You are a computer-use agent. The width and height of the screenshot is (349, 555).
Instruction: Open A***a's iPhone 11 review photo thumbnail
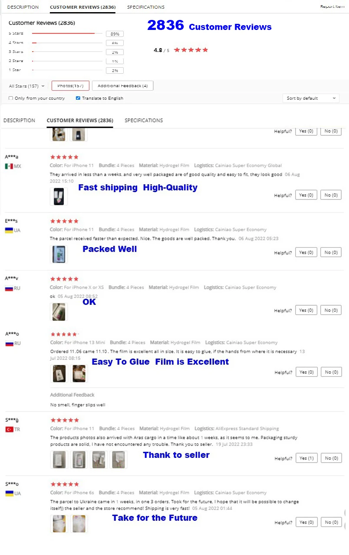tap(59, 197)
